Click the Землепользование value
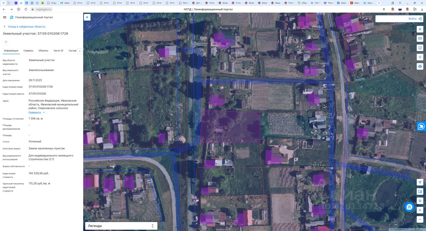426x231 pixels. 41,70
